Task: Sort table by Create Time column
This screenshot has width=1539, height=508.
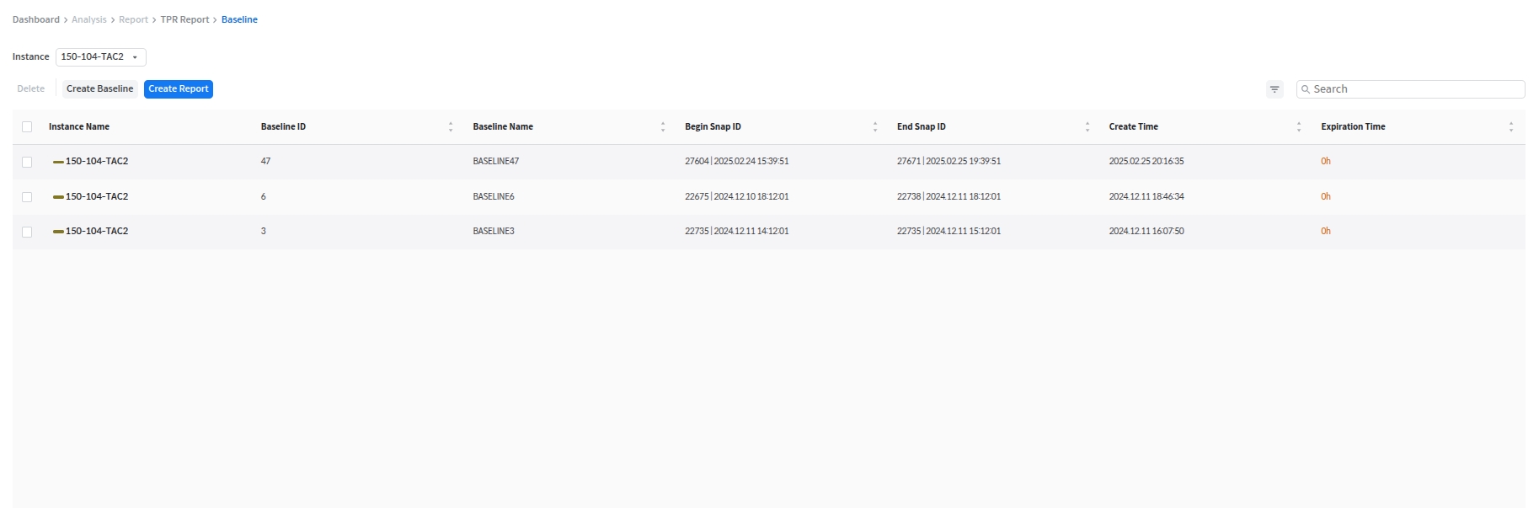Action: coord(1299,127)
